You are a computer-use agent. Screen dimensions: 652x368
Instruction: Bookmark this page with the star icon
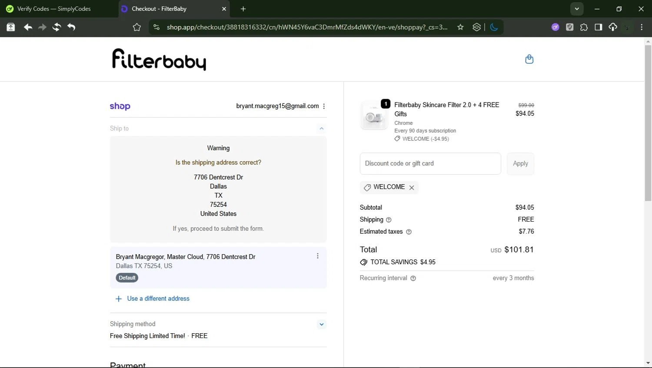(460, 27)
